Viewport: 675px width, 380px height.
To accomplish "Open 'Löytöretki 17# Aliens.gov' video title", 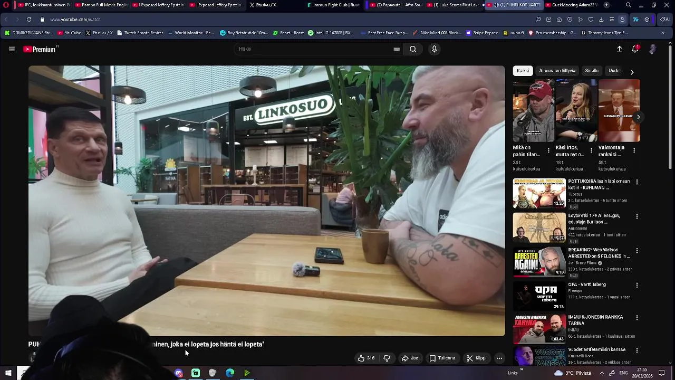I will tap(594, 219).
